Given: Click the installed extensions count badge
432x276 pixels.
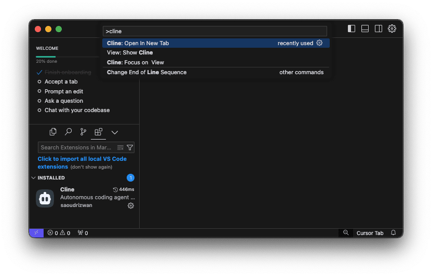Looking at the screenshot, I should [x=131, y=178].
